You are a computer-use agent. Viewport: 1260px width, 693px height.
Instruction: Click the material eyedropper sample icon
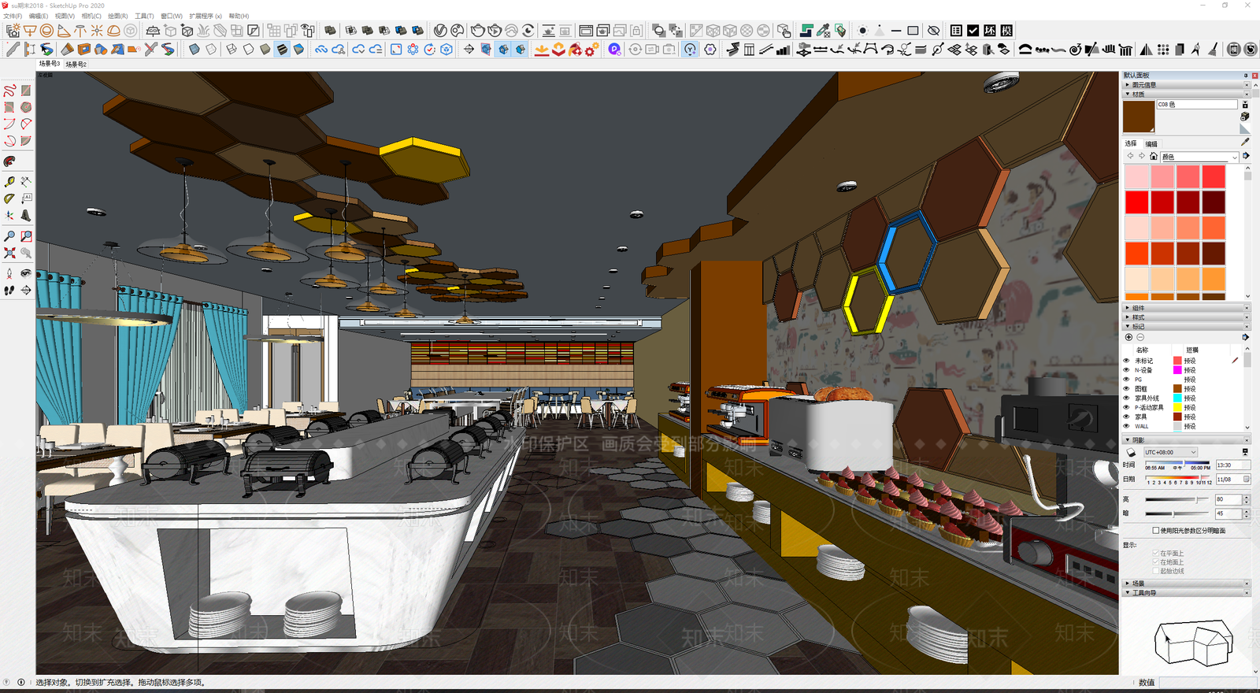tap(1245, 142)
